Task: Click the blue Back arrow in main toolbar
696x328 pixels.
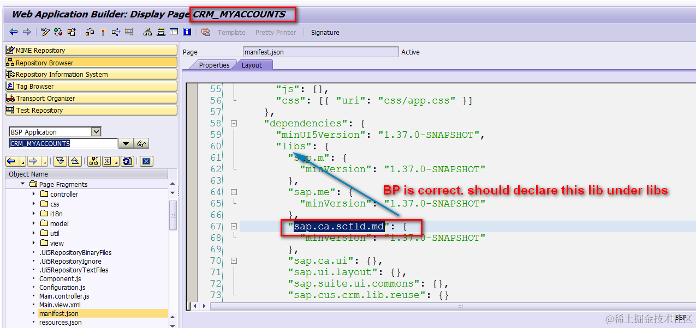Action: click(x=14, y=32)
